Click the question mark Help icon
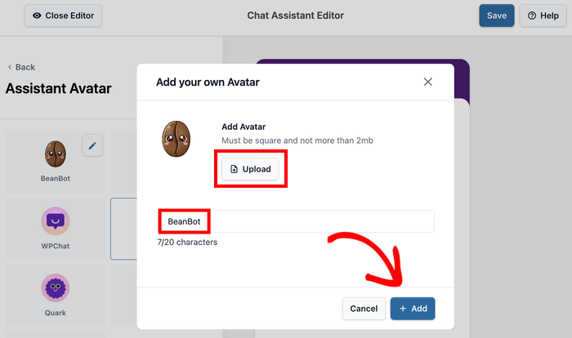The height and width of the screenshot is (338, 572). coord(532,16)
